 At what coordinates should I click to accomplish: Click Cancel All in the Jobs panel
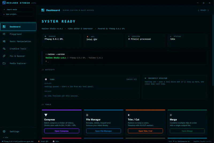tap(131, 79)
